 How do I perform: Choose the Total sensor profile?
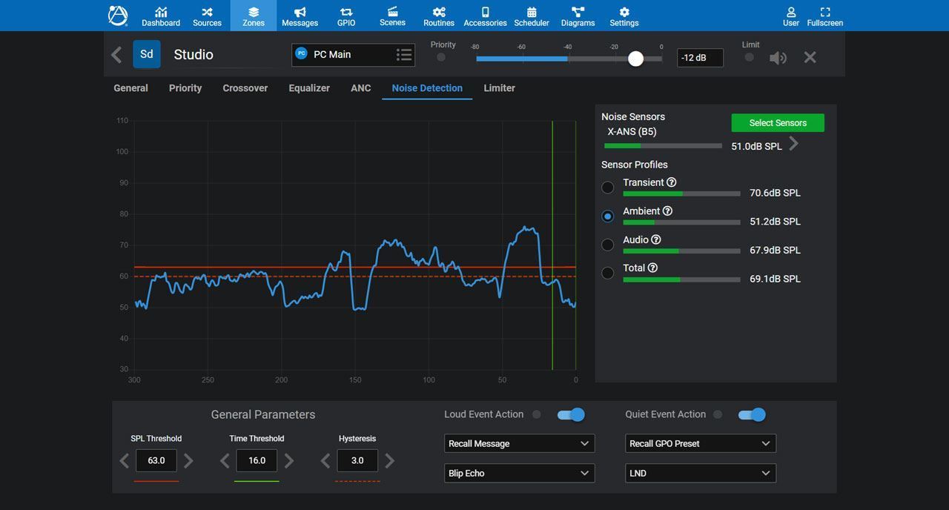coord(607,273)
